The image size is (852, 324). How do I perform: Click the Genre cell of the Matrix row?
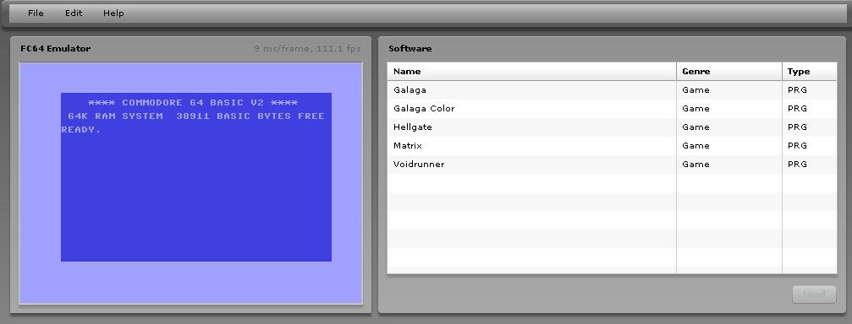(x=729, y=145)
